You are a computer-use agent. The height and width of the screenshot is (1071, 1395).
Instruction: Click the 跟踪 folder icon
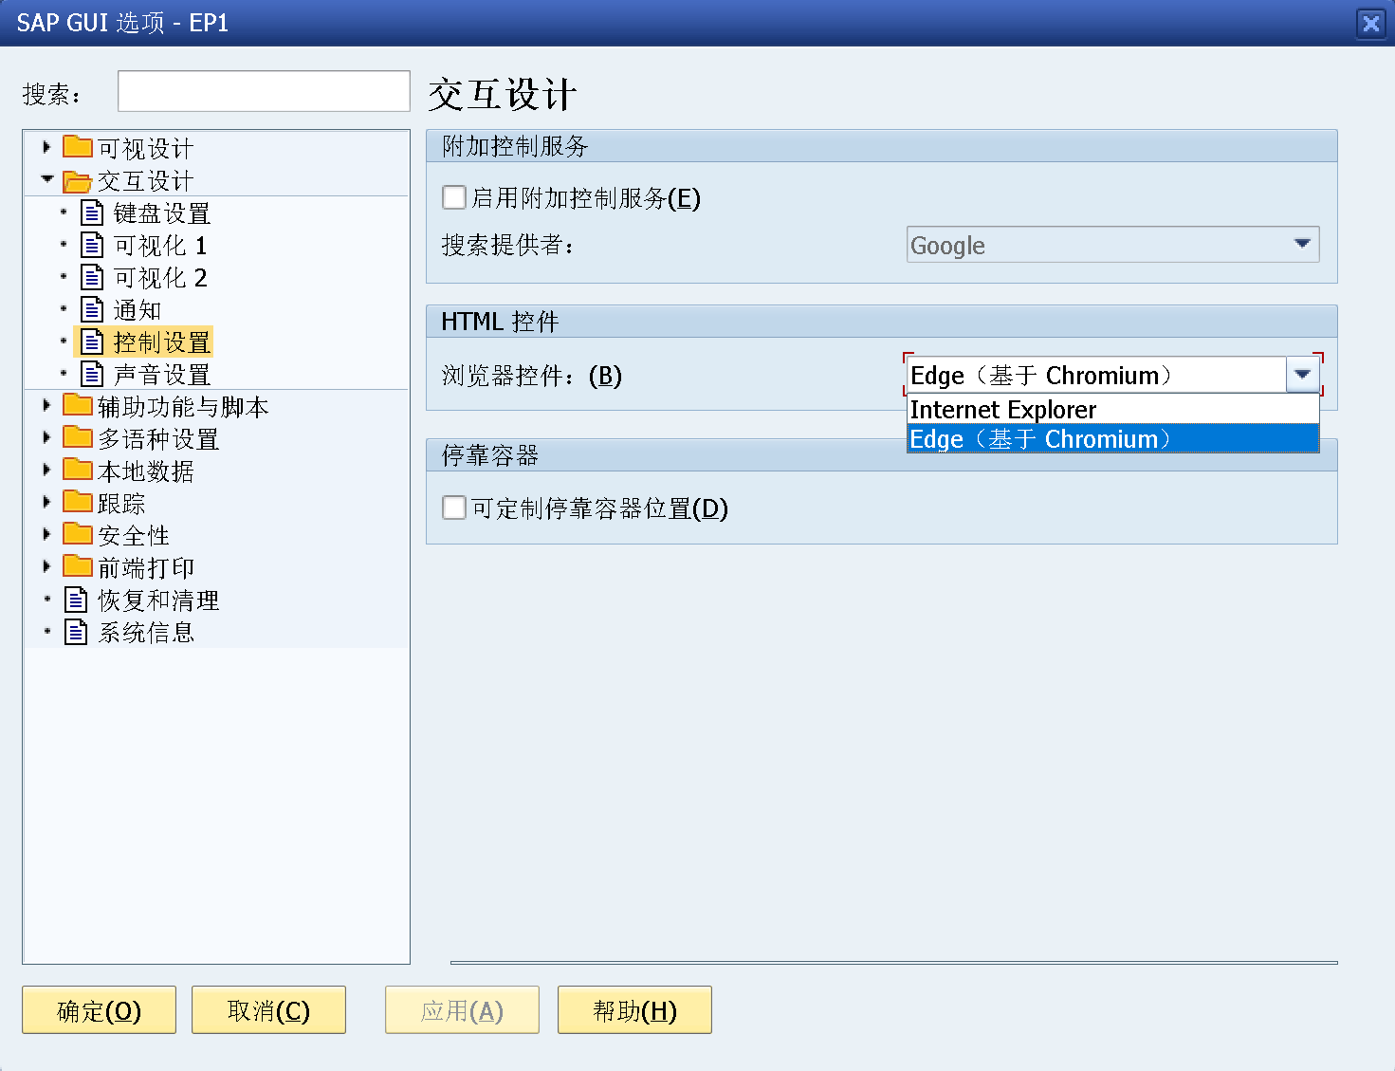tap(79, 502)
